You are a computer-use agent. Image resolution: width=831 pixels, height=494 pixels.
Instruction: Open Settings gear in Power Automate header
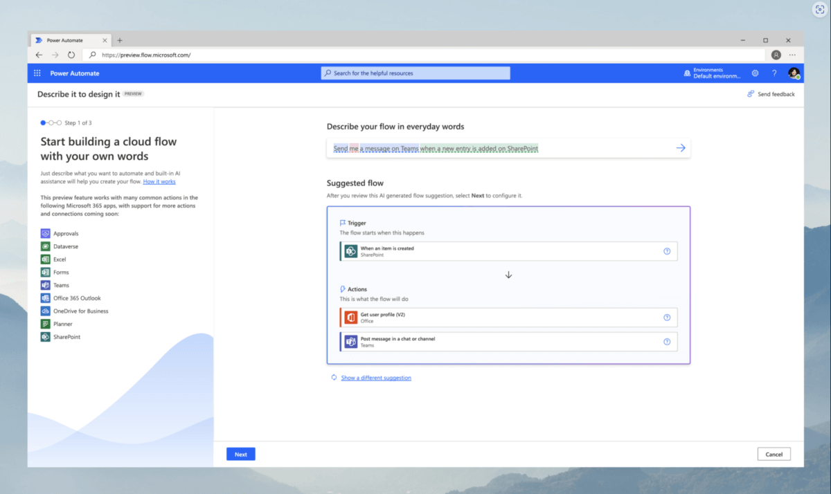click(x=755, y=73)
